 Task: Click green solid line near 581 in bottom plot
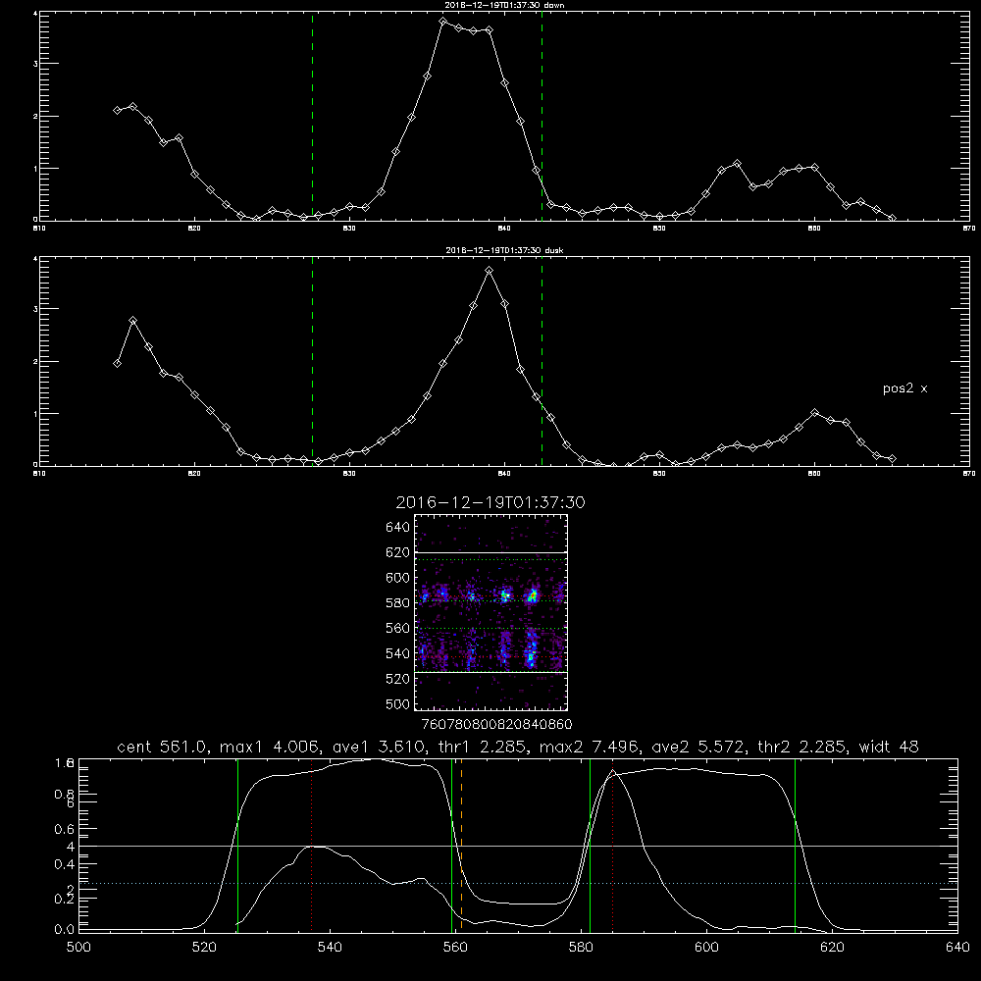tap(590, 845)
